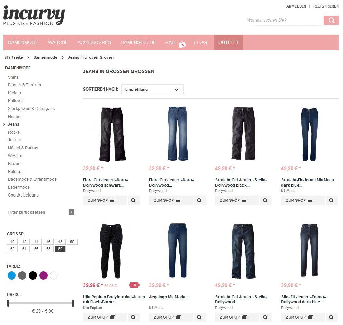
Task: Click the Registrieren link
Action: click(x=326, y=6)
